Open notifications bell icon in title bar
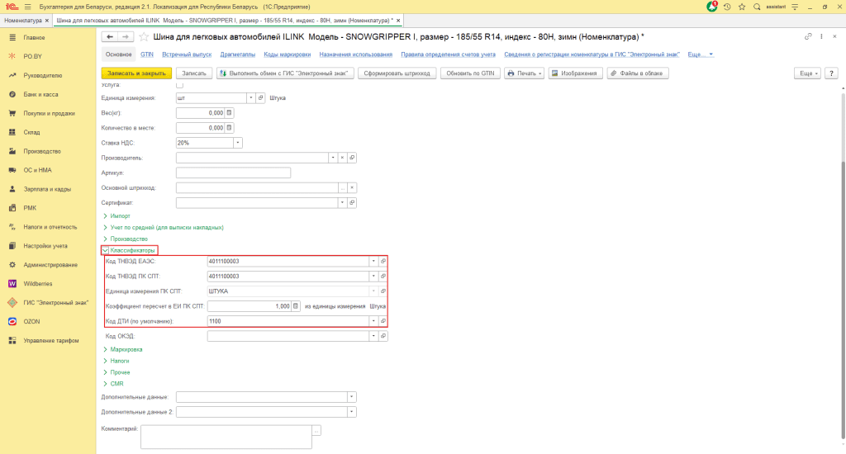This screenshot has width=846, height=454. point(712,7)
